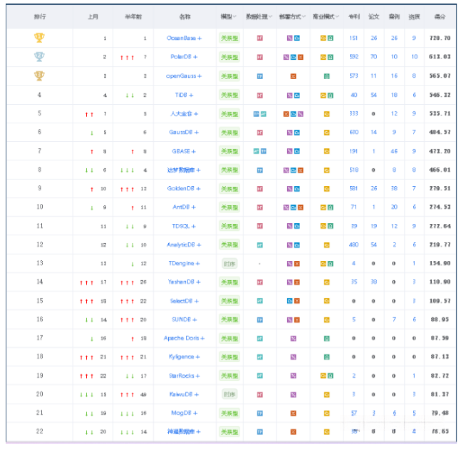
Task: Click the 案例 column header
Action: tap(394, 16)
